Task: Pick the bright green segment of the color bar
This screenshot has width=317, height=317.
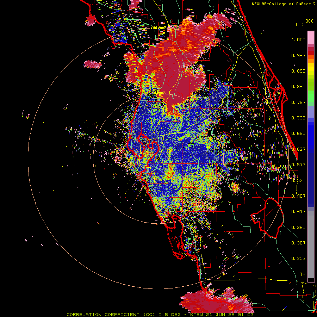Action: pos(311,96)
